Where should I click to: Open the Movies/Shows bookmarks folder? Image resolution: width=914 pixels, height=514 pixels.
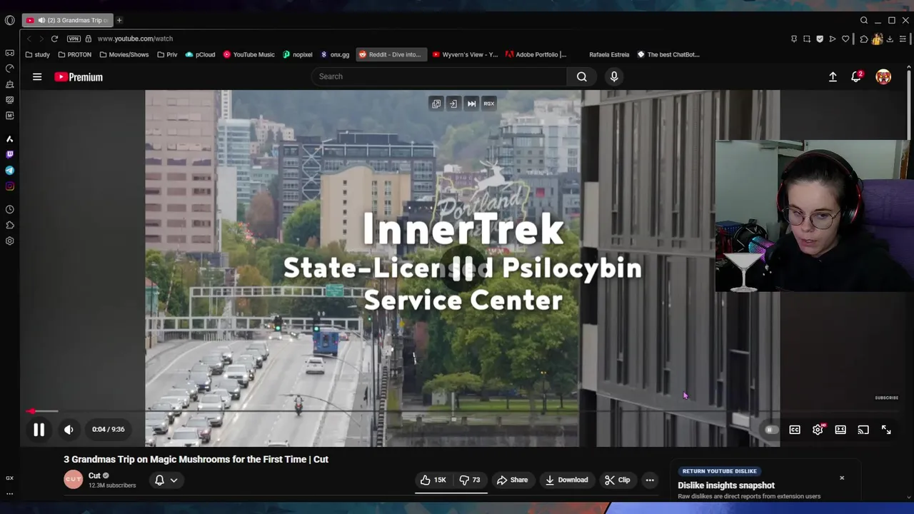point(124,54)
